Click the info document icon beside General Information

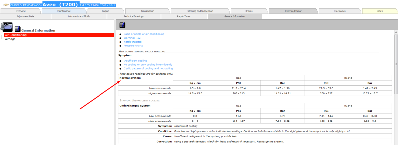click(18, 29)
